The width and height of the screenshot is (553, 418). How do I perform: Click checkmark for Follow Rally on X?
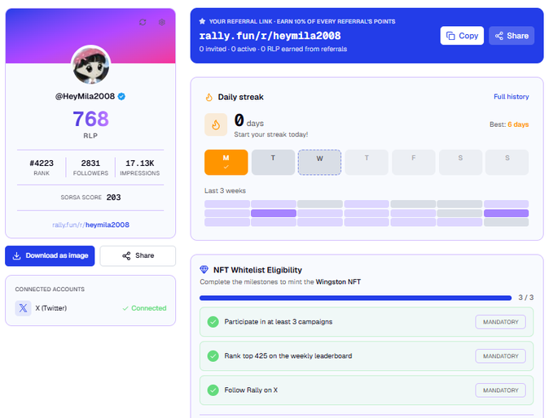tap(213, 390)
